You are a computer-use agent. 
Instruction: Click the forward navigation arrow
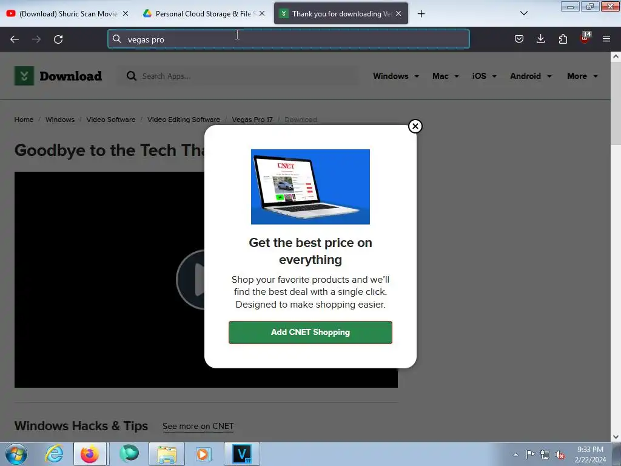click(x=36, y=39)
